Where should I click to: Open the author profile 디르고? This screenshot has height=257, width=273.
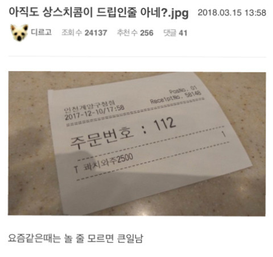42,32
